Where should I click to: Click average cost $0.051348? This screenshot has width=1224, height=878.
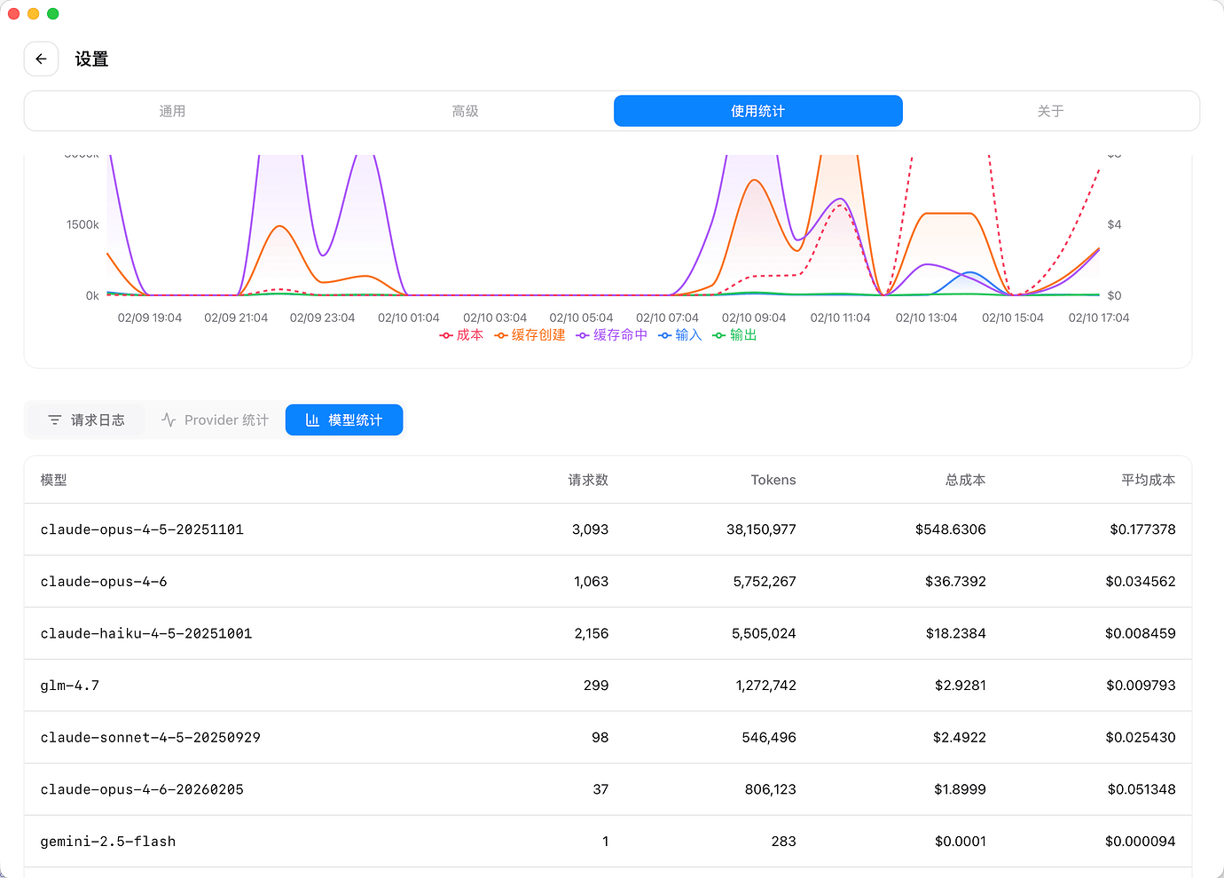(1142, 789)
